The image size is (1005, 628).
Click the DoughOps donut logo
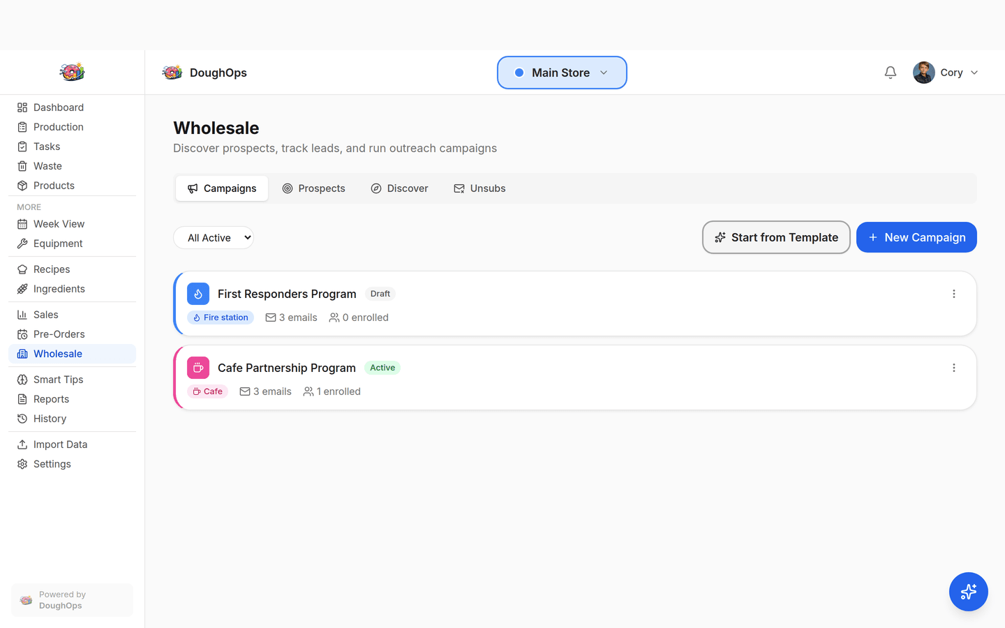click(x=172, y=72)
